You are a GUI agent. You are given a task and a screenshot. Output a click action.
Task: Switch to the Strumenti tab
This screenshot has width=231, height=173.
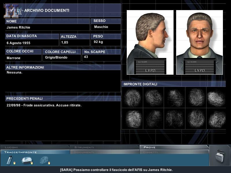tap(105, 147)
